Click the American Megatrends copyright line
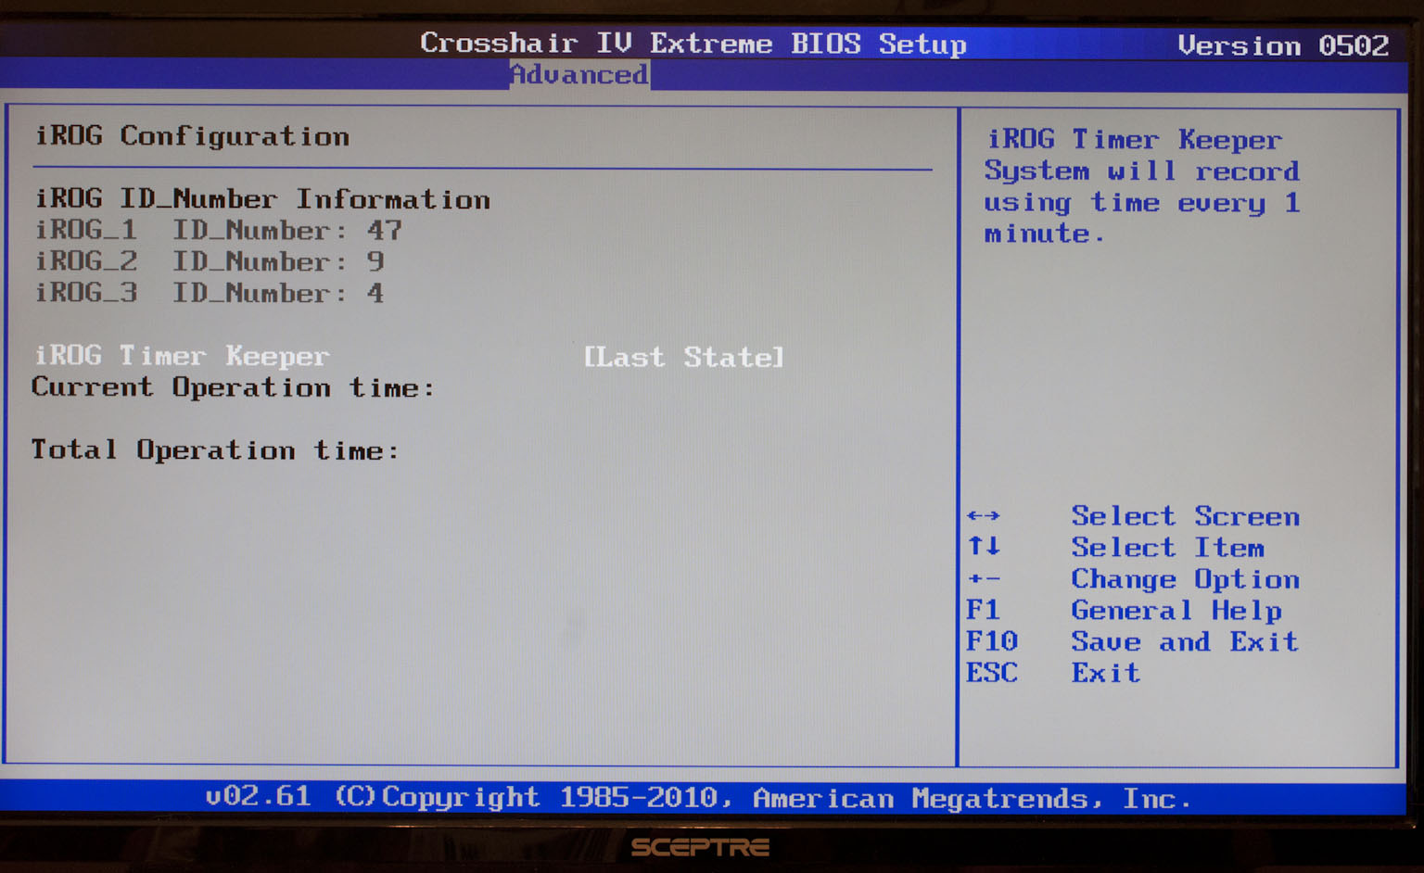1424x873 pixels. tap(764, 798)
